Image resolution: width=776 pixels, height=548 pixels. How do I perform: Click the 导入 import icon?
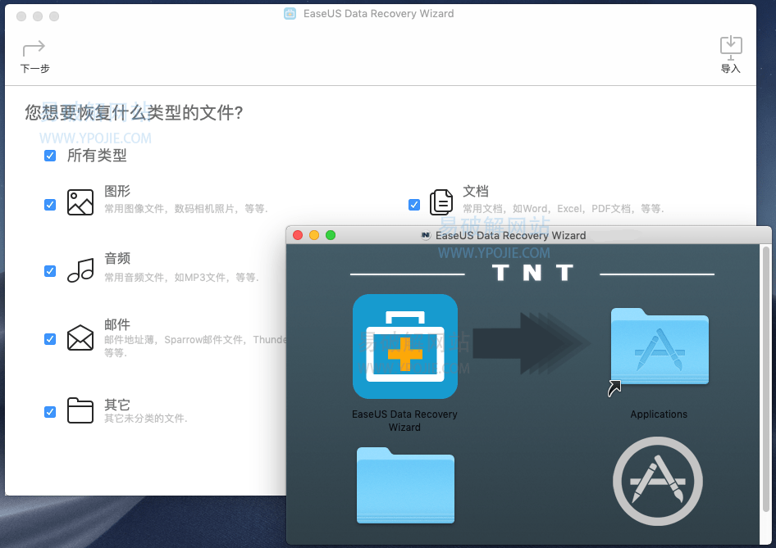click(x=730, y=47)
